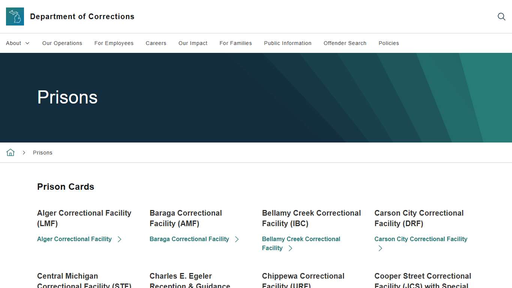Open the search magnifier icon
Image resolution: width=512 pixels, height=288 pixels.
(501, 16)
